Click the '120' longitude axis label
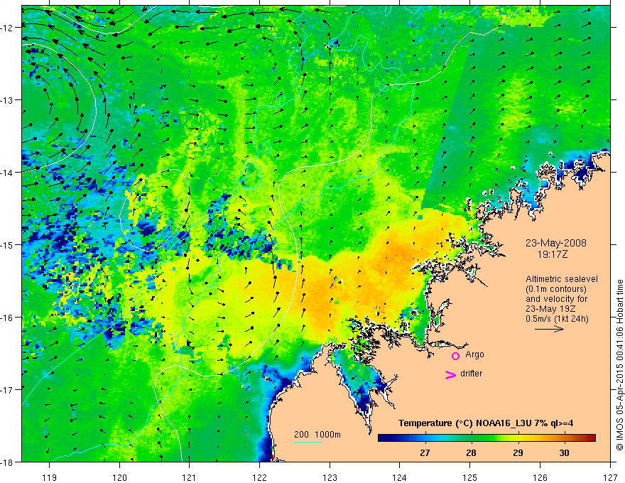Viewport: 625px width, 483px height. click(x=119, y=477)
